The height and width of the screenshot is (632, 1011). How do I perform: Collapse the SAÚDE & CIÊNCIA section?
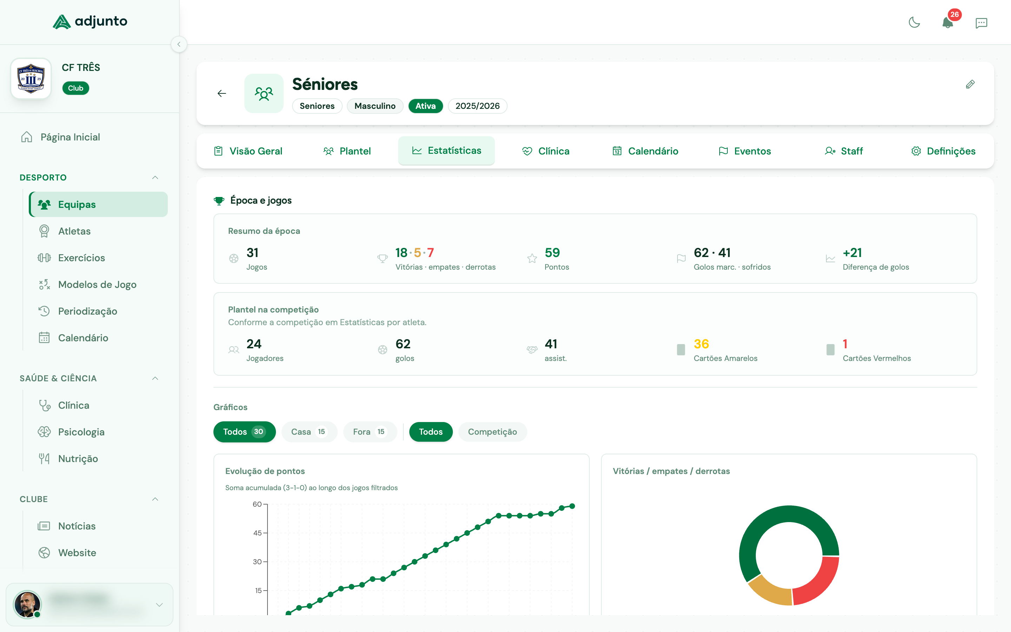[155, 378]
